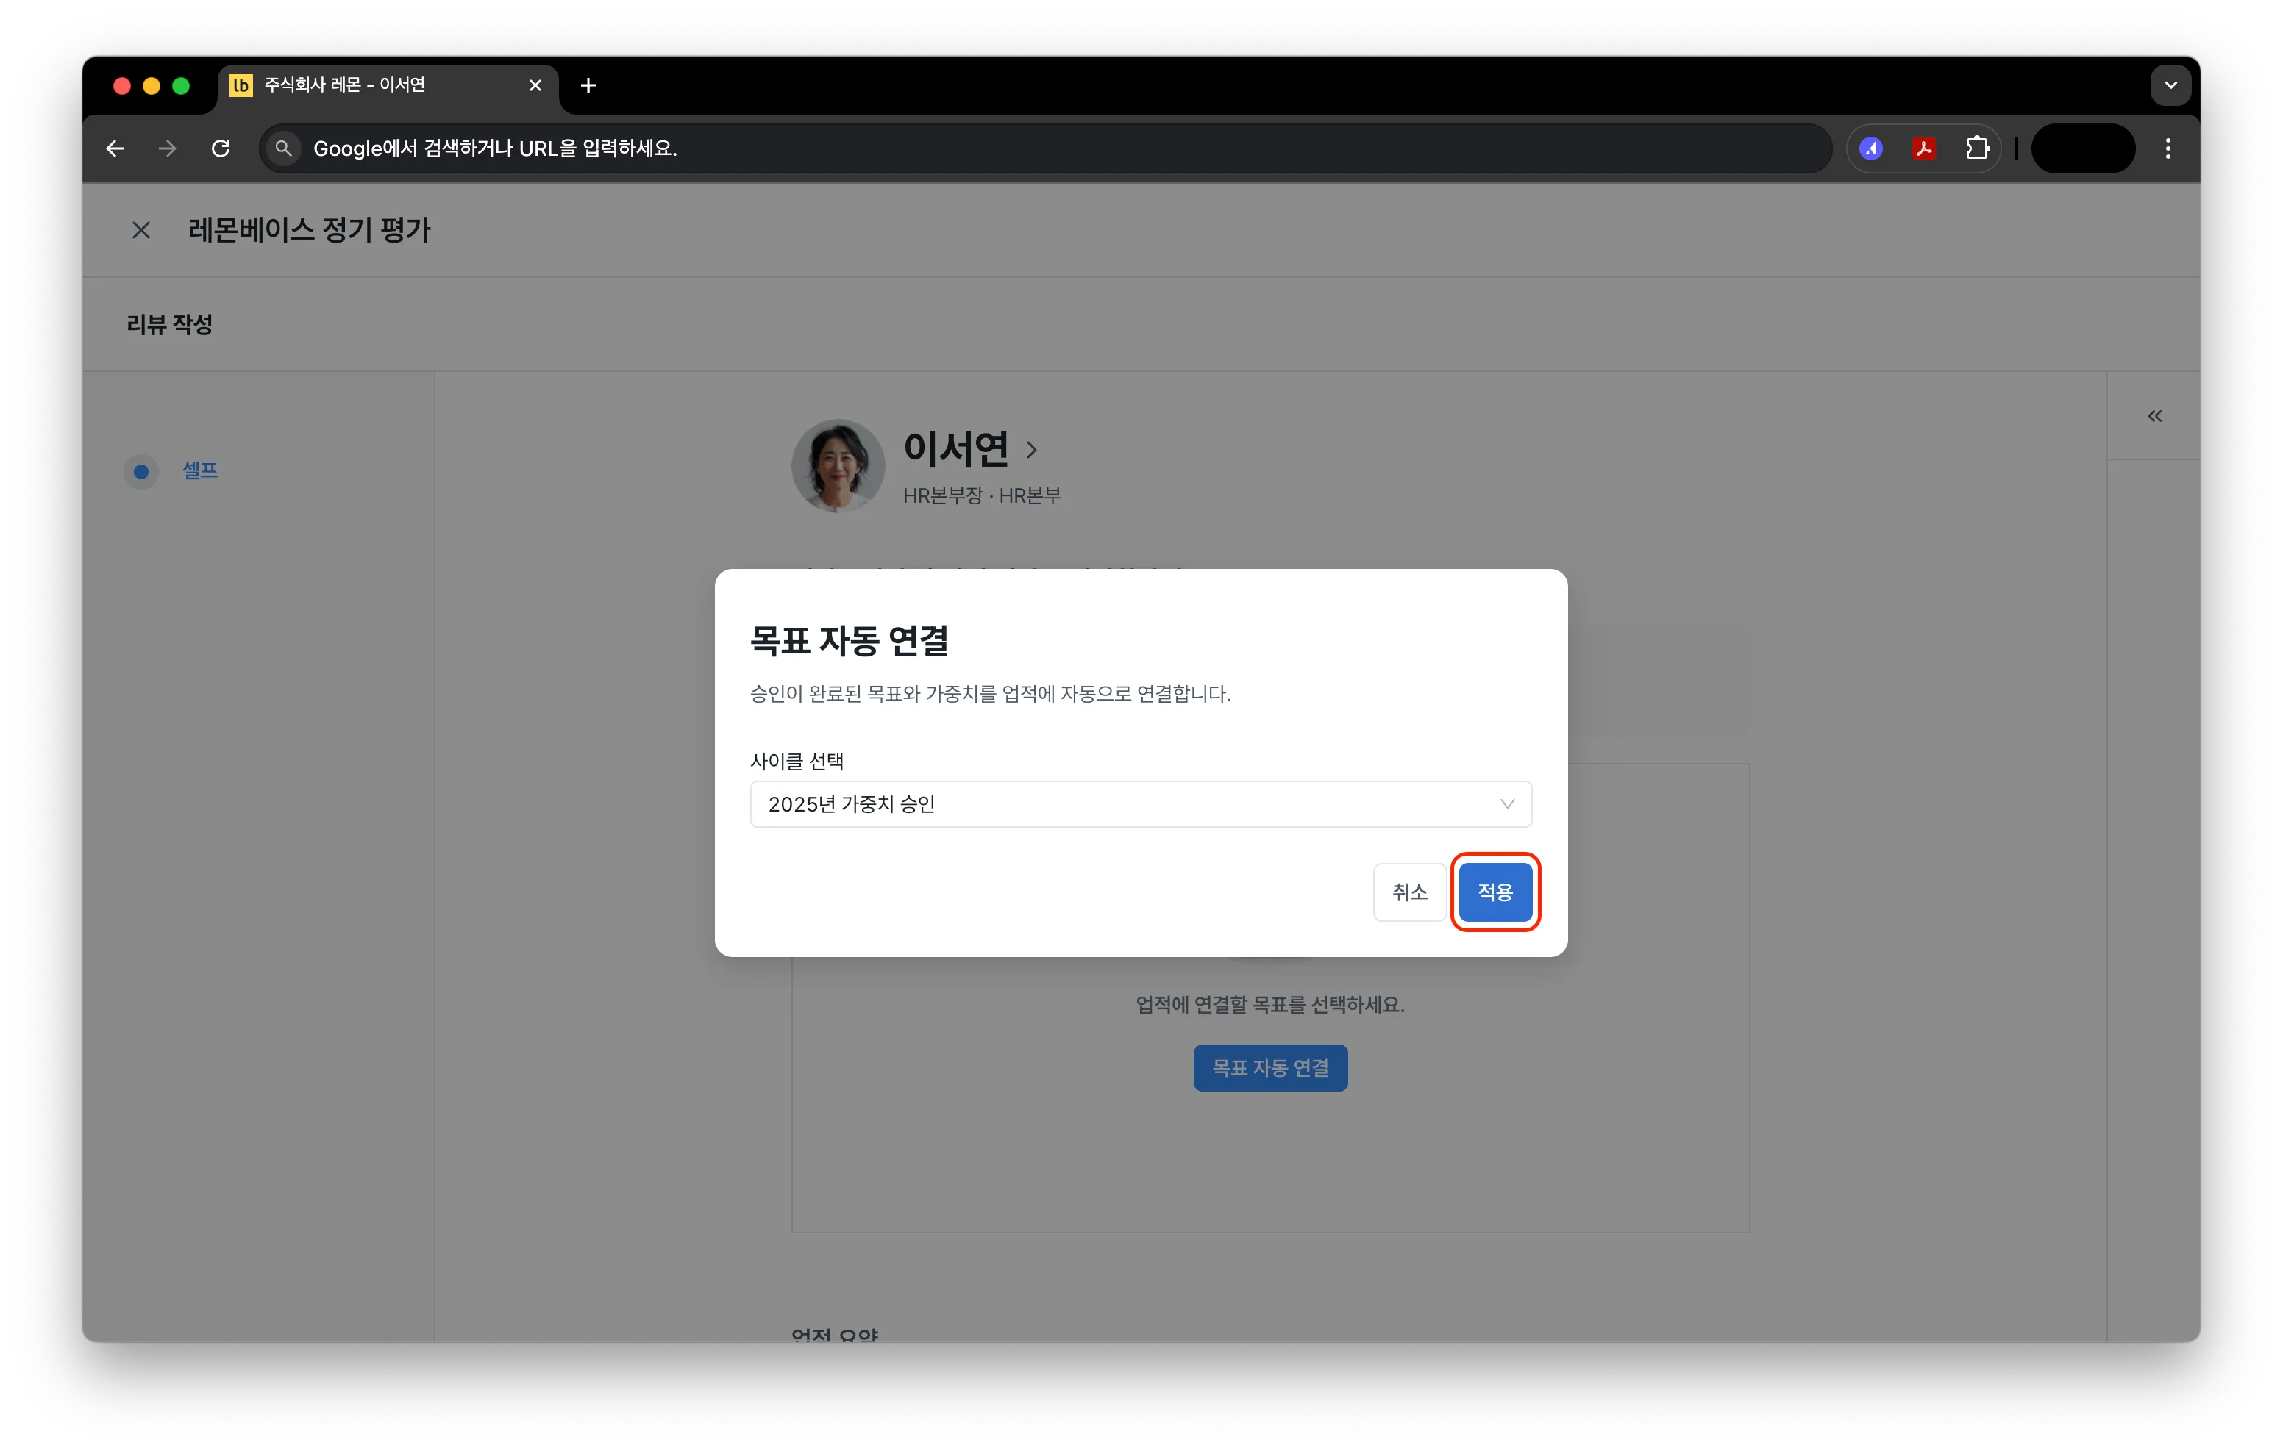Cancel the dialog with 취소
This screenshot has width=2283, height=1451.
pos(1409,892)
